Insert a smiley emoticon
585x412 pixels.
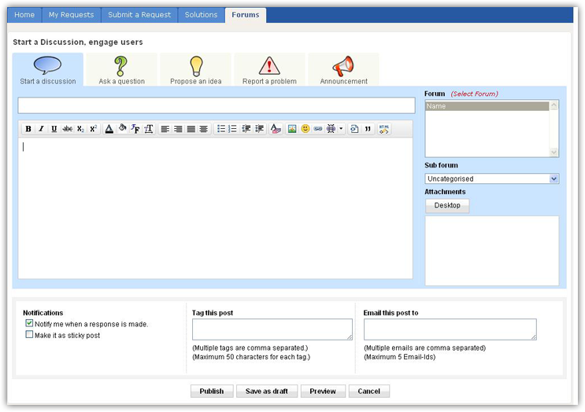[x=305, y=129]
